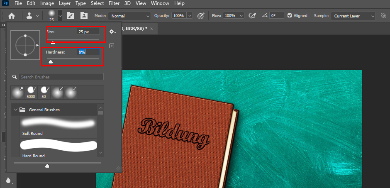Viewport: 390px width, 188px height.
Task: Open the Edit menu
Action: (x=31, y=3)
